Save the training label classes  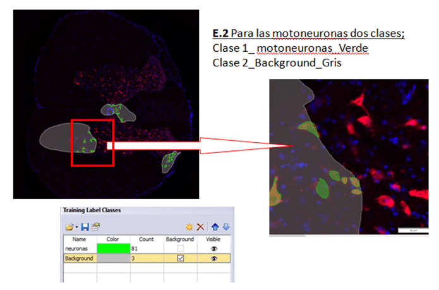[x=84, y=226]
